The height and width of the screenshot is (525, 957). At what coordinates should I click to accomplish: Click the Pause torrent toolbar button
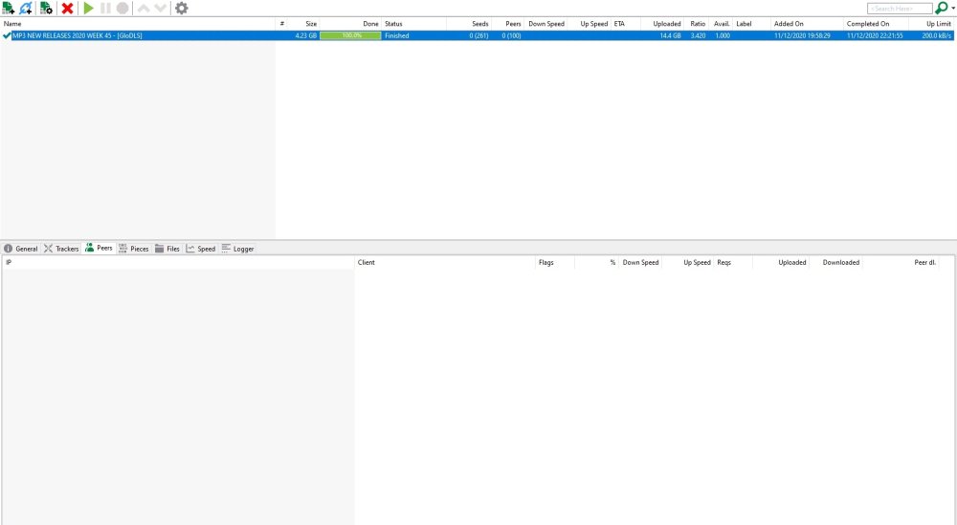coord(105,8)
